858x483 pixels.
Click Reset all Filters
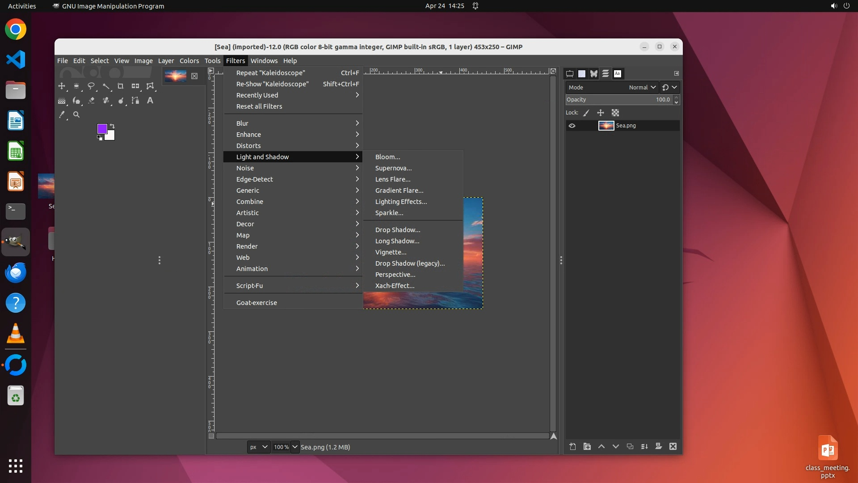pyautogui.click(x=259, y=106)
